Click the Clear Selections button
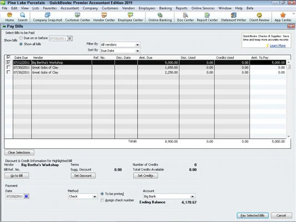296x222 pixels. tap(19, 153)
